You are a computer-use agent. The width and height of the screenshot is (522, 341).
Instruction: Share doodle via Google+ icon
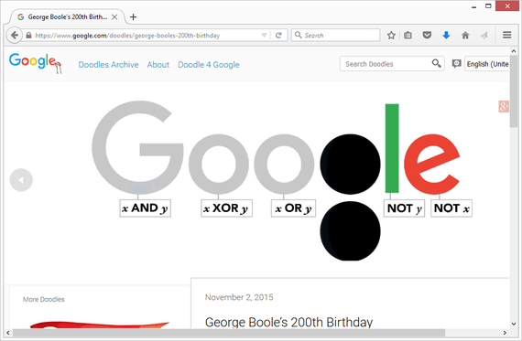coord(504,106)
